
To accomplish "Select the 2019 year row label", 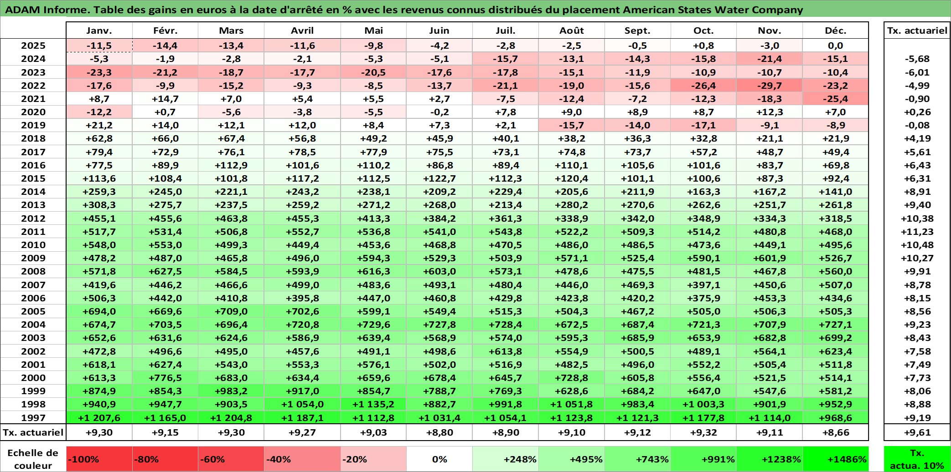I will tap(33, 125).
